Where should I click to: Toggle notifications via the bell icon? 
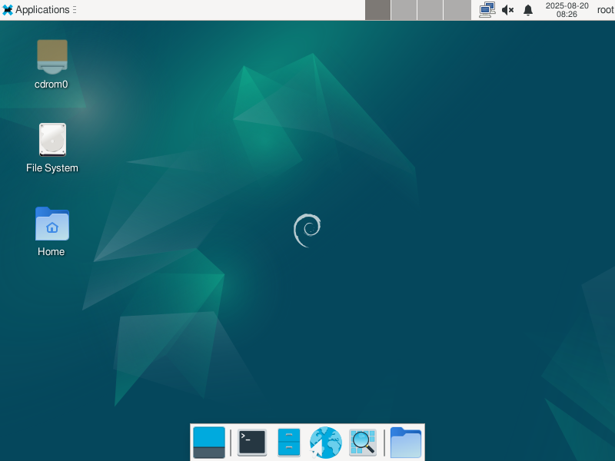click(527, 10)
